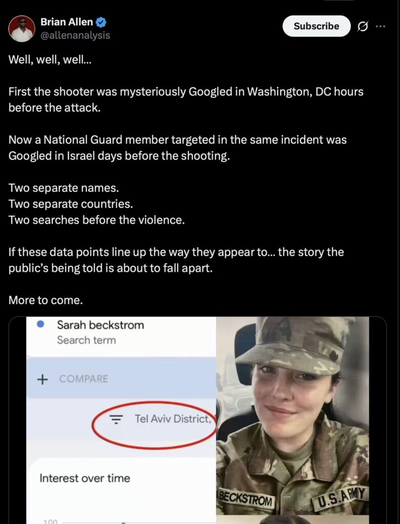Click the Subscribe button
This screenshot has width=400, height=524.
pos(317,26)
